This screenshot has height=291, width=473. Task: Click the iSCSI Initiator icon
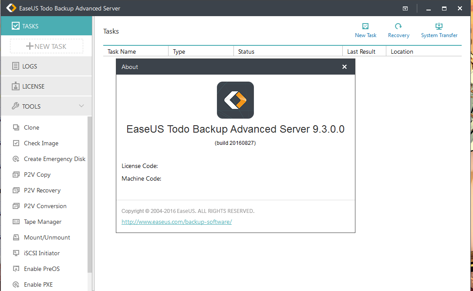click(16, 253)
